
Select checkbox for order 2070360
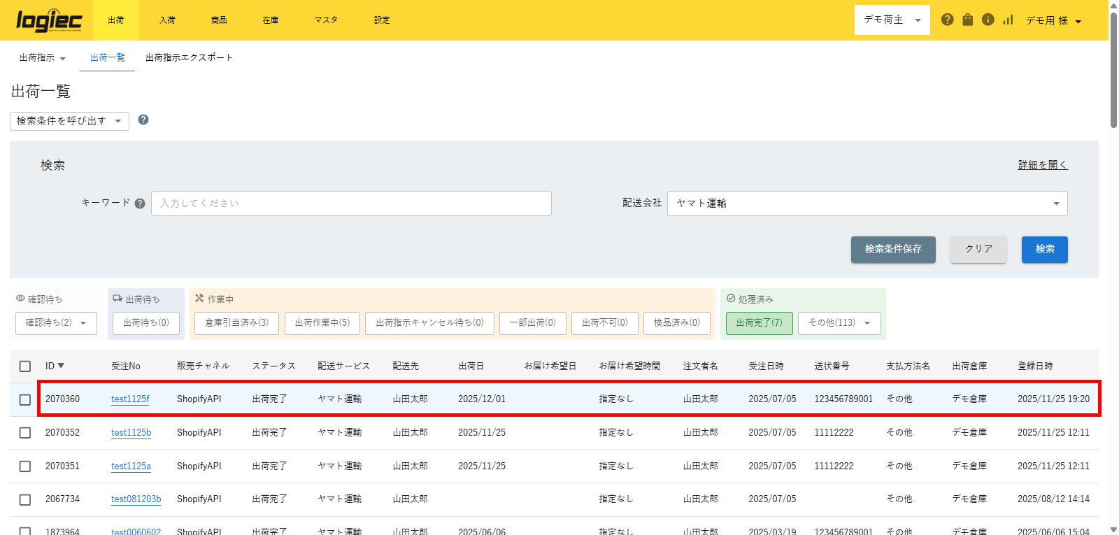[25, 400]
